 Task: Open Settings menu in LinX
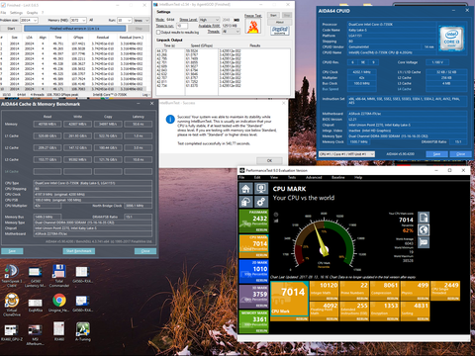click(x=16, y=13)
